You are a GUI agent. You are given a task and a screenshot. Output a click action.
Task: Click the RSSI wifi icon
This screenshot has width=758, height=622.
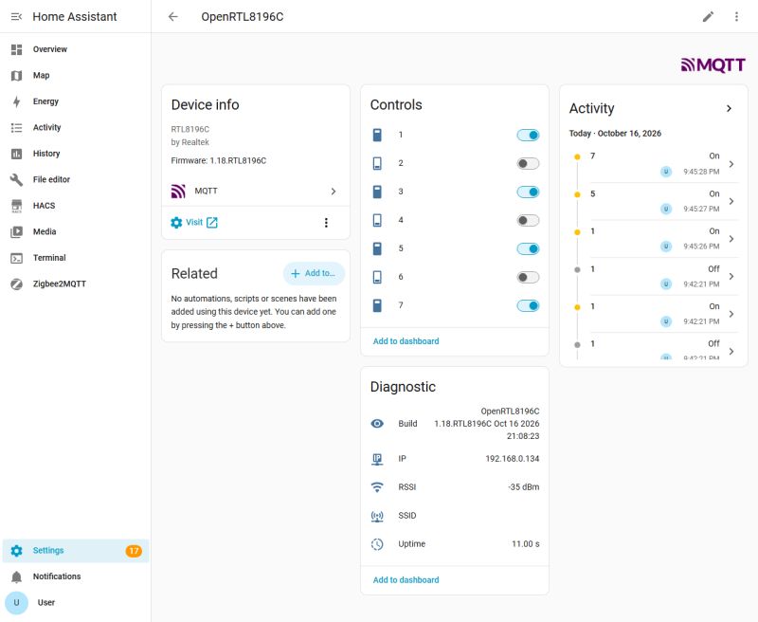point(377,487)
